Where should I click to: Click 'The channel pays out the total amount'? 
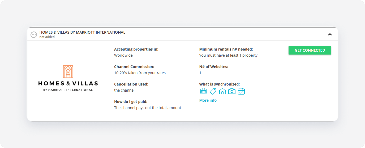click(x=148, y=108)
